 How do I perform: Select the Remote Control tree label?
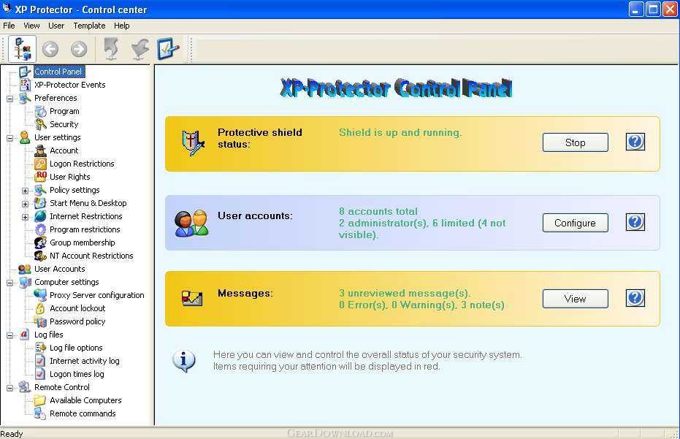pos(62,387)
